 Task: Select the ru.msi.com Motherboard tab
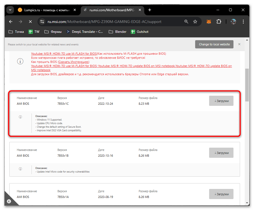pyautogui.click(x=112, y=10)
